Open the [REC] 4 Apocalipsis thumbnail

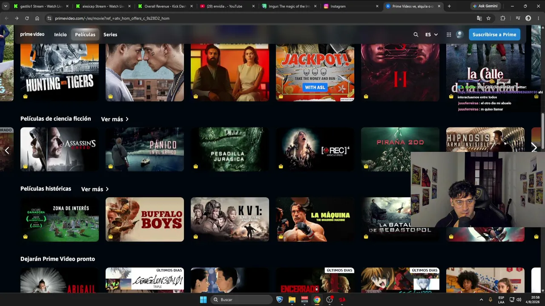pos(315,149)
